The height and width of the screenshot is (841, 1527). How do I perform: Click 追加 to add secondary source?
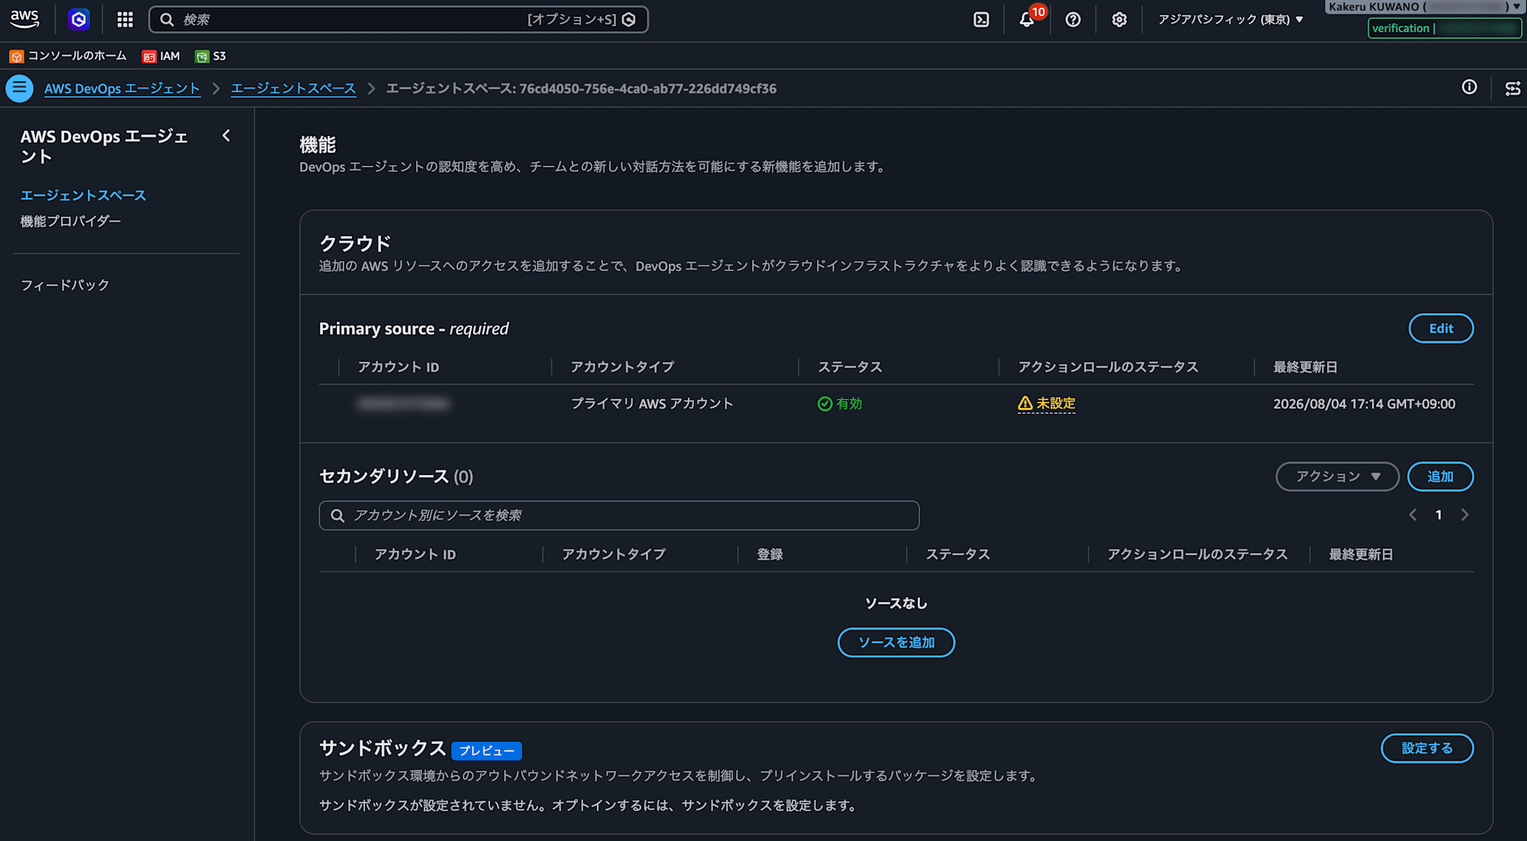pyautogui.click(x=1440, y=477)
